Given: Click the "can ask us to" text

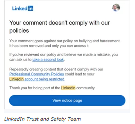Looking at the screenshot, I should [21, 60].
